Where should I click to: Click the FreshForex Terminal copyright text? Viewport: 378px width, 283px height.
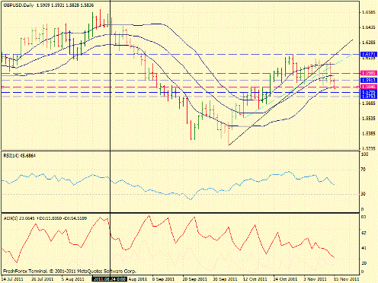tap(69, 271)
